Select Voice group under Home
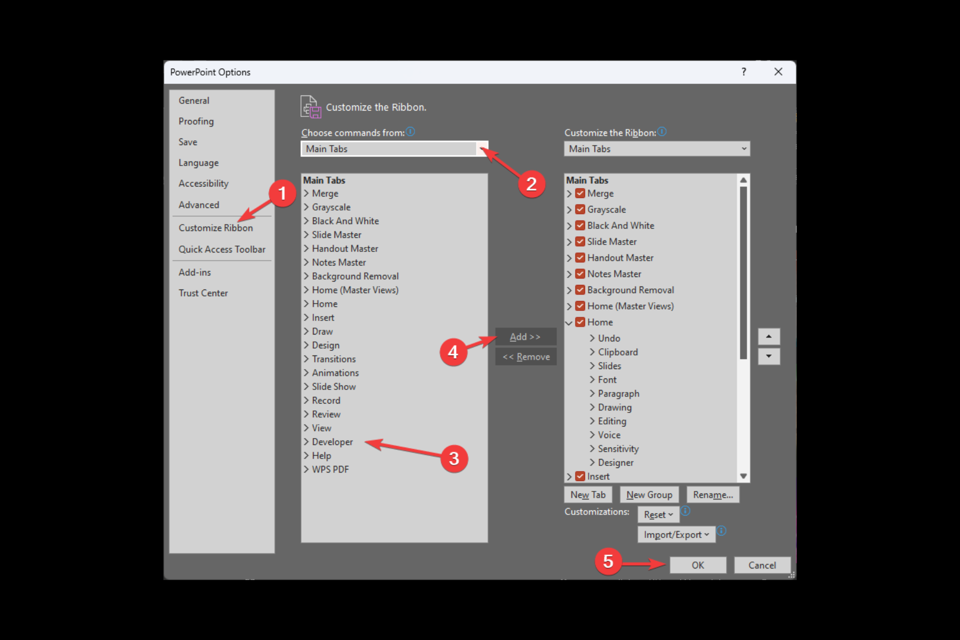The width and height of the screenshot is (960, 640). tap(609, 435)
